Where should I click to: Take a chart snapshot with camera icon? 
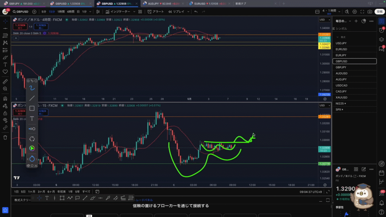point(370,12)
